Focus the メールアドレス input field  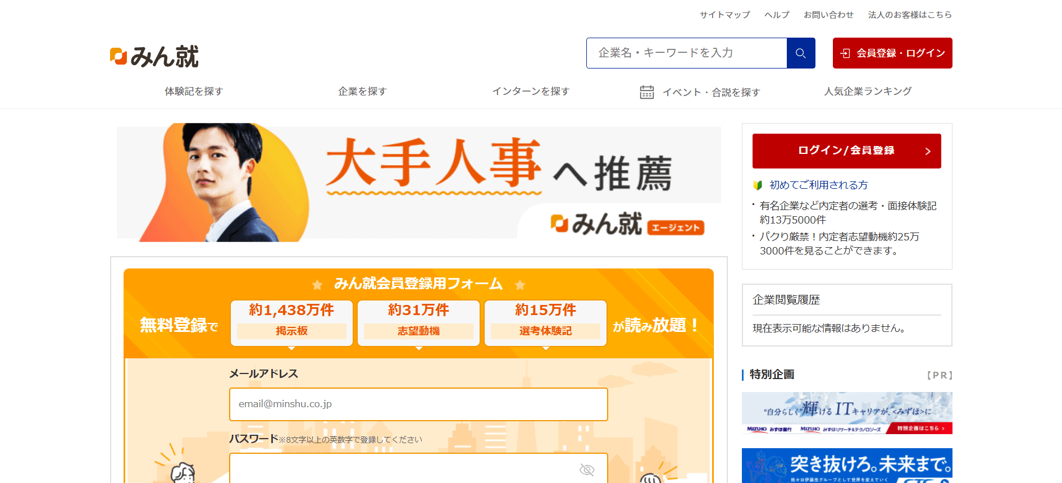[x=418, y=404]
